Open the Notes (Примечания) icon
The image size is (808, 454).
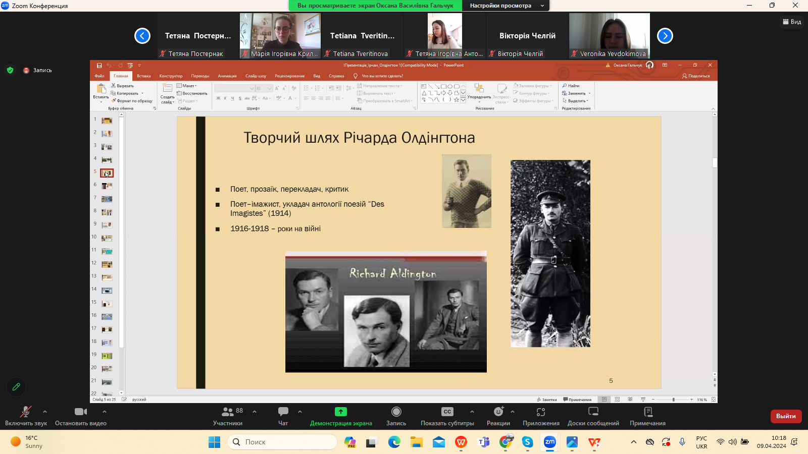(x=647, y=412)
